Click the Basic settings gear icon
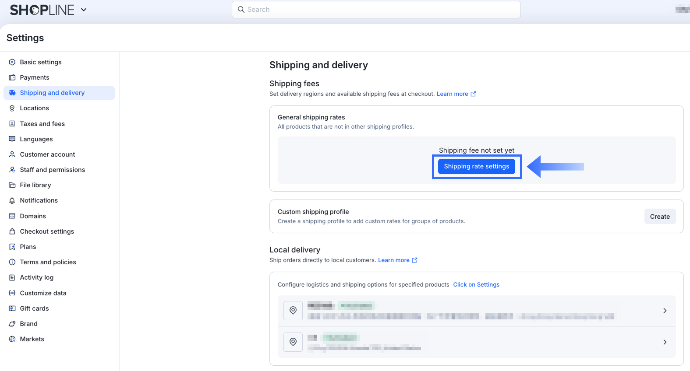This screenshot has height=371, width=690. coord(12,62)
